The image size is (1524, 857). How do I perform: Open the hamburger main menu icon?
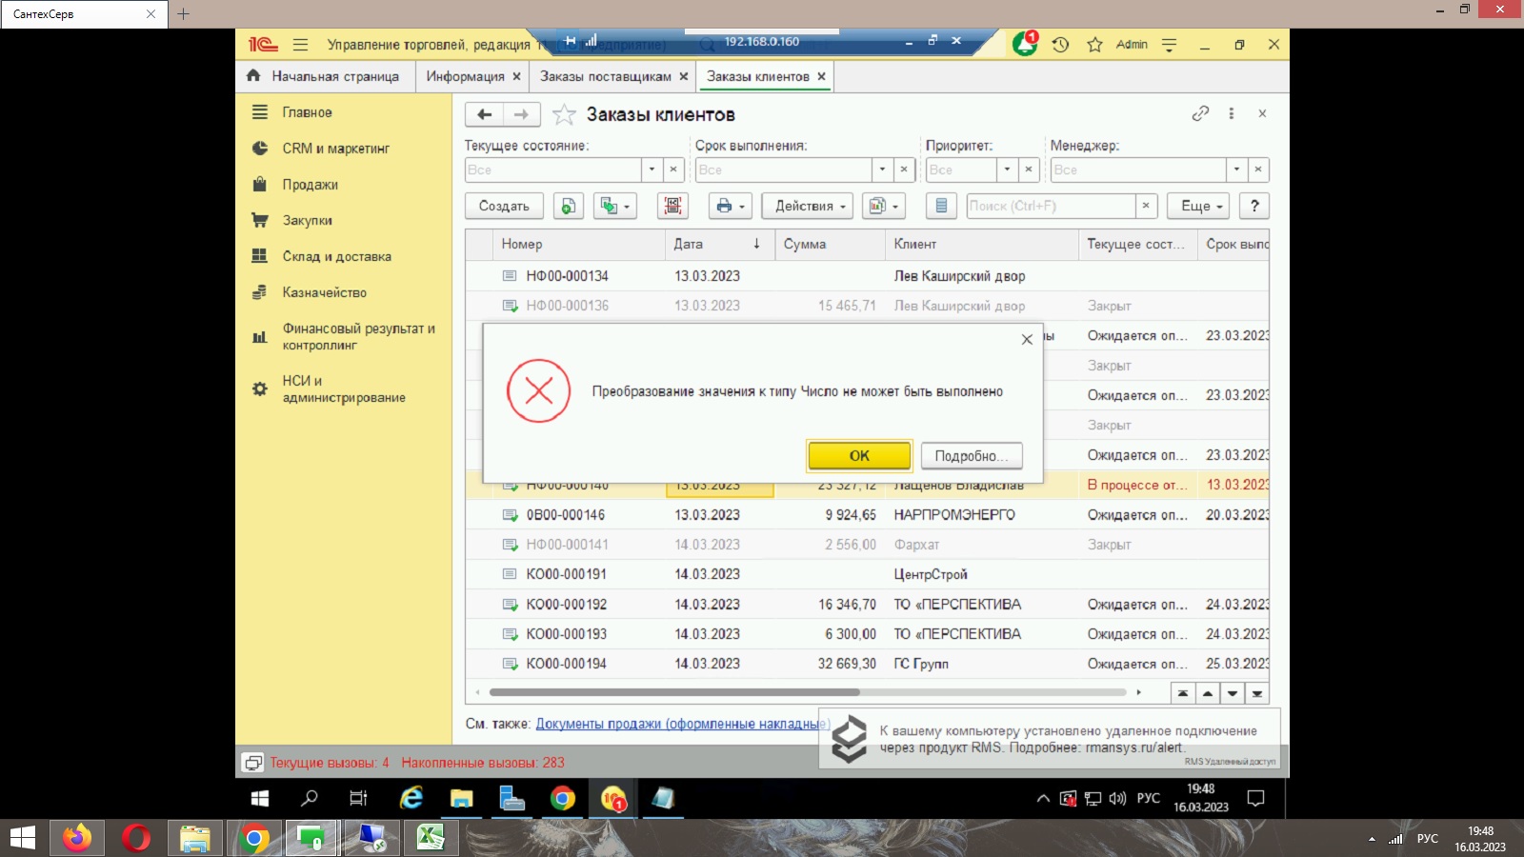click(x=301, y=45)
